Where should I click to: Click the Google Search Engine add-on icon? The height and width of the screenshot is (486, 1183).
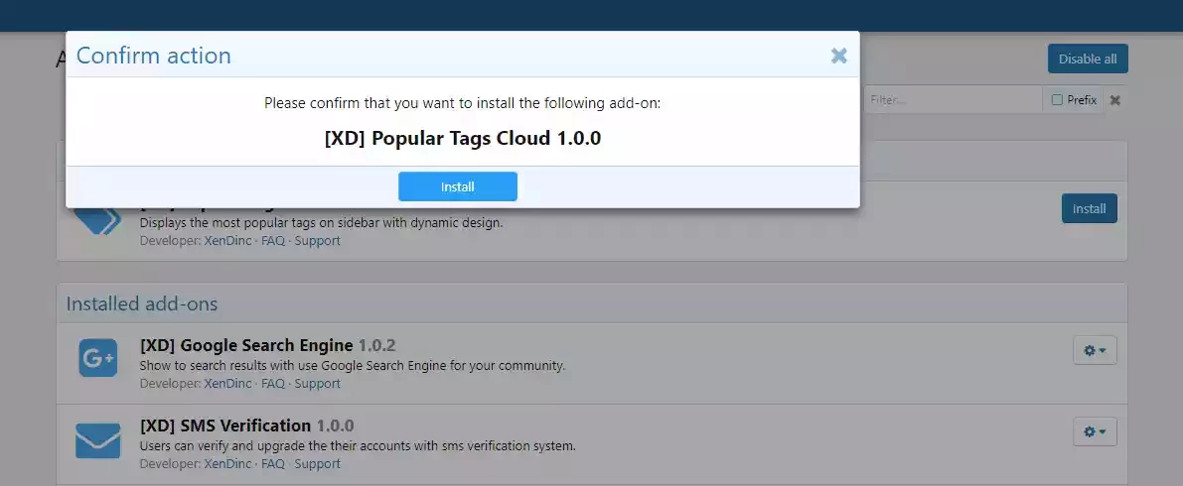pos(98,358)
